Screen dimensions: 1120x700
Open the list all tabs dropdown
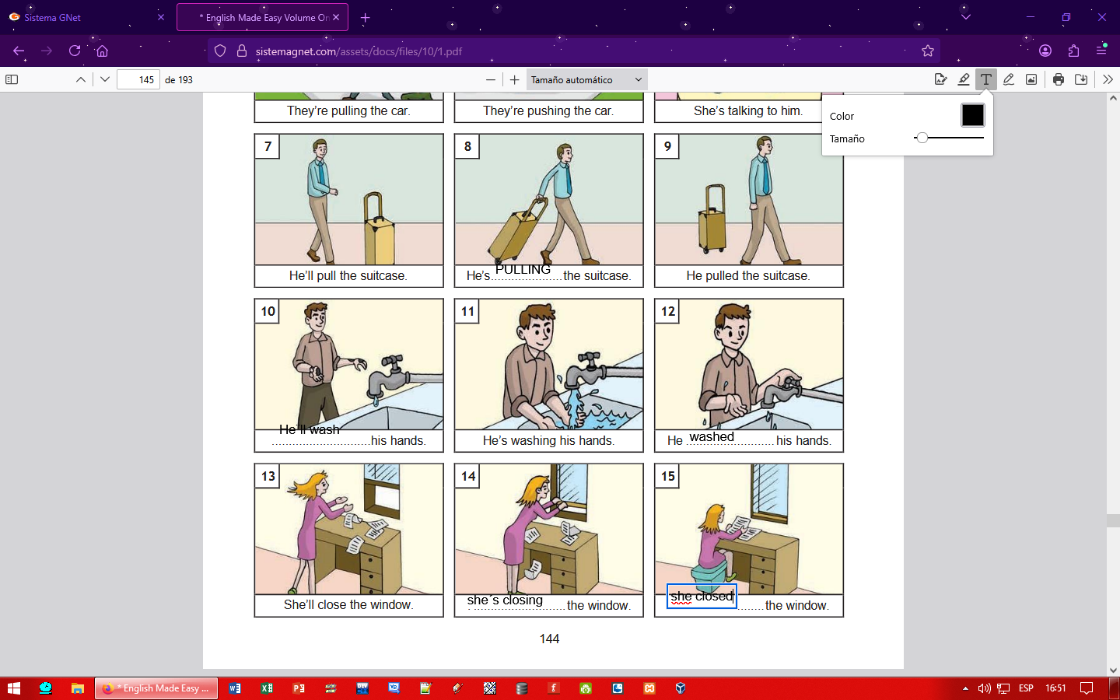pos(966,17)
